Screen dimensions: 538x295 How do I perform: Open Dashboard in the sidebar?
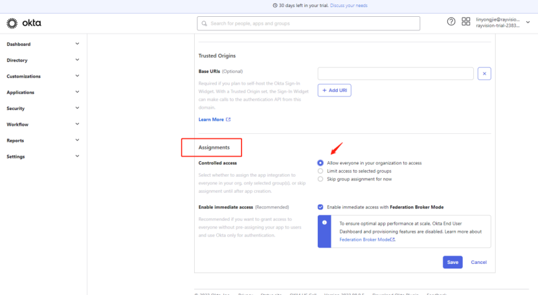[19, 44]
